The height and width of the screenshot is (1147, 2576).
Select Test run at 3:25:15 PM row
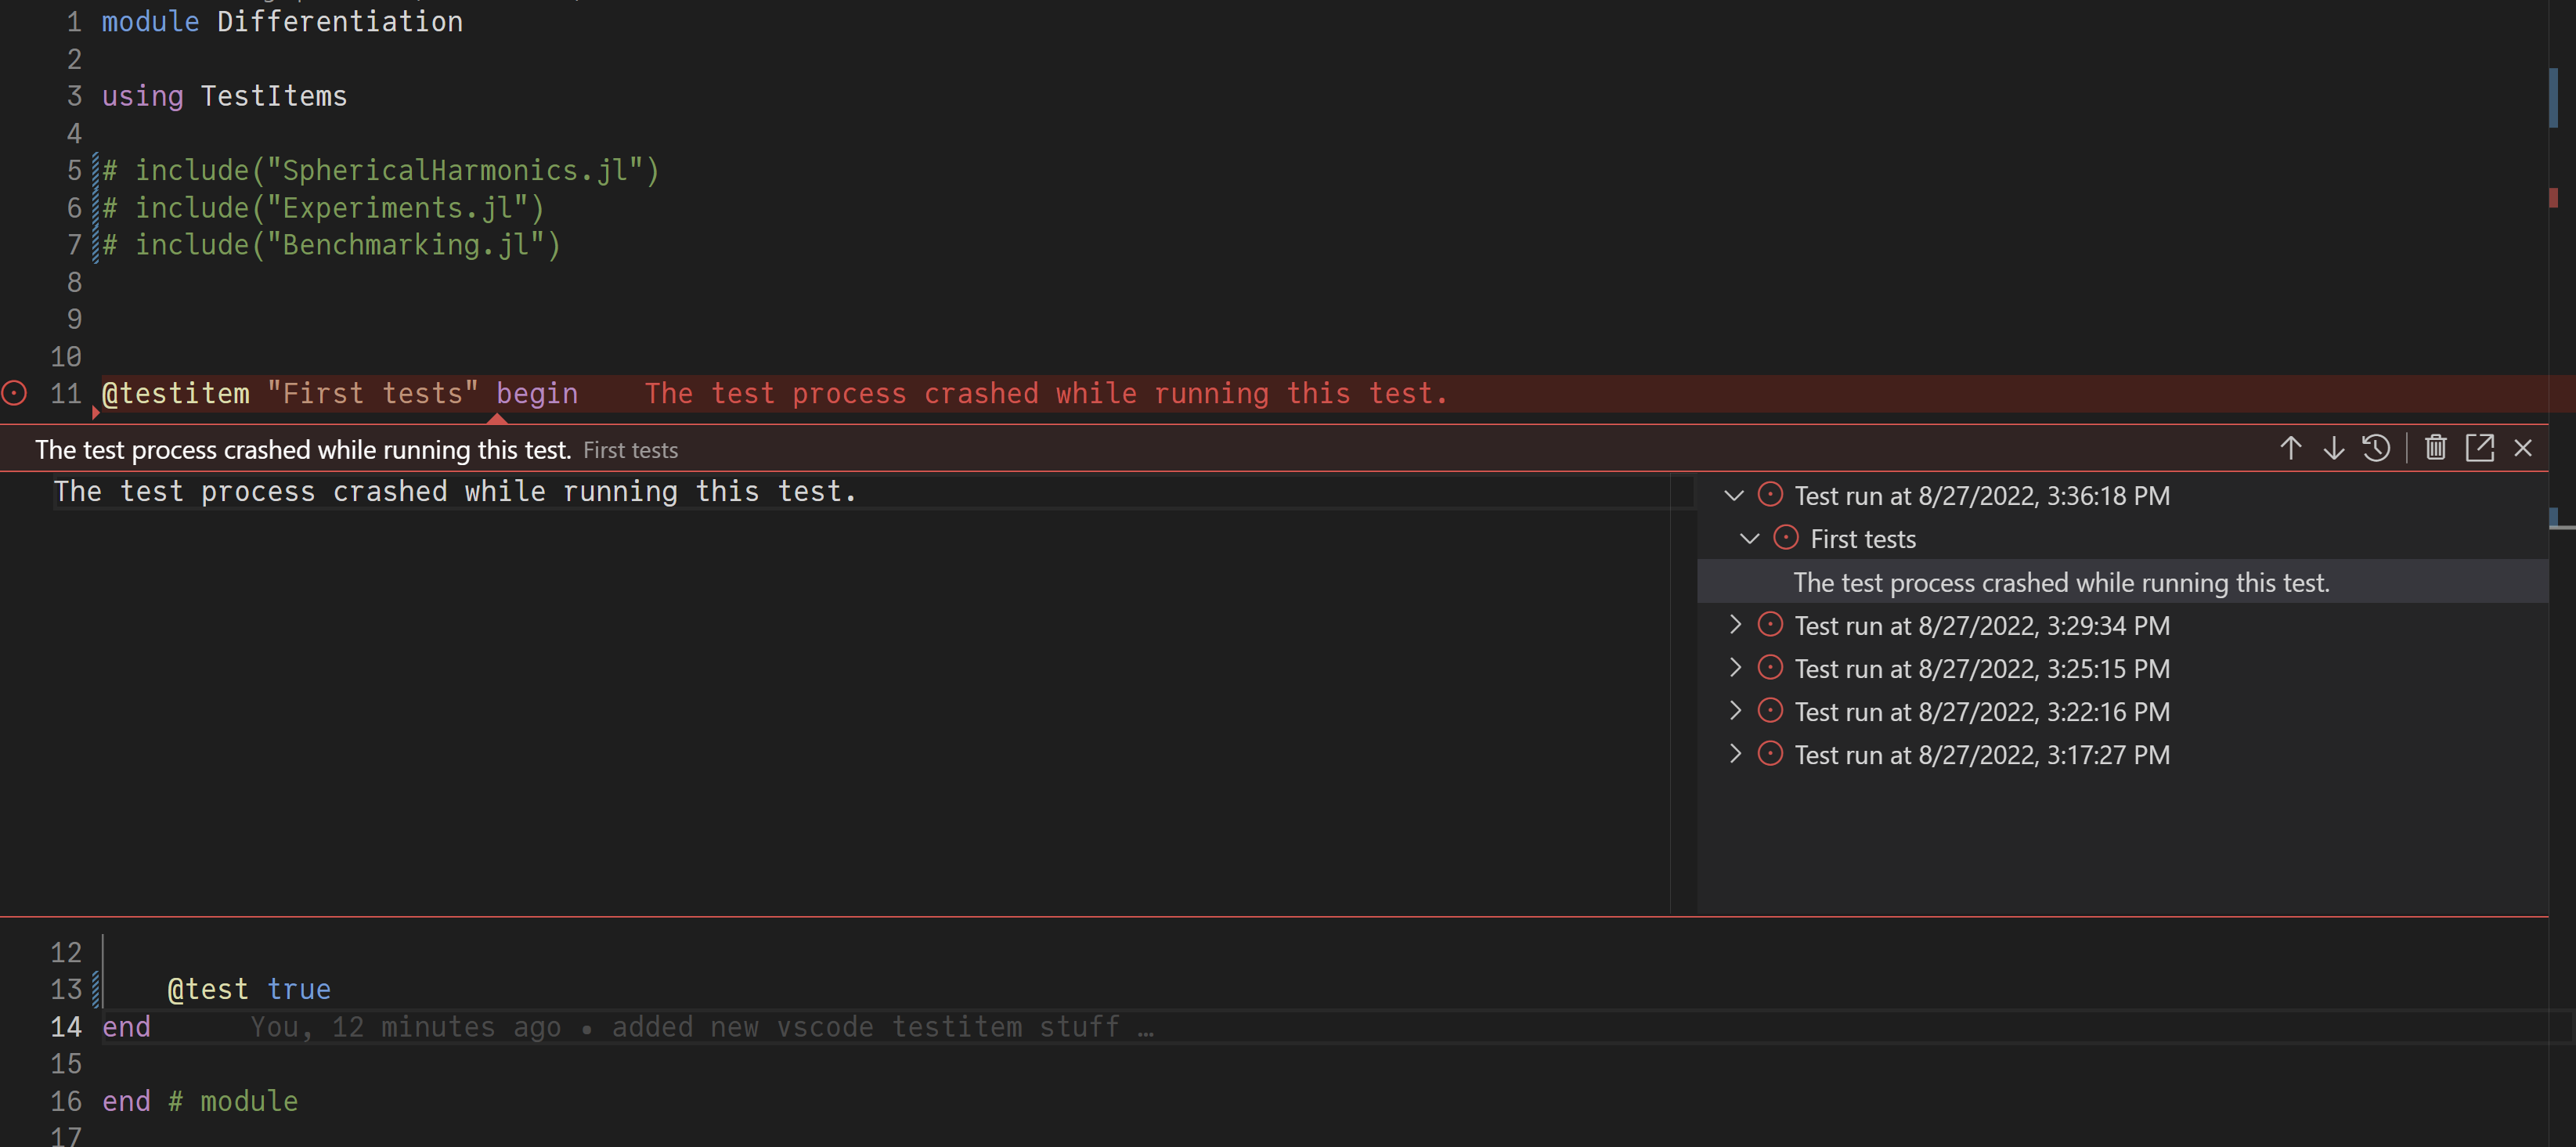2122,668
